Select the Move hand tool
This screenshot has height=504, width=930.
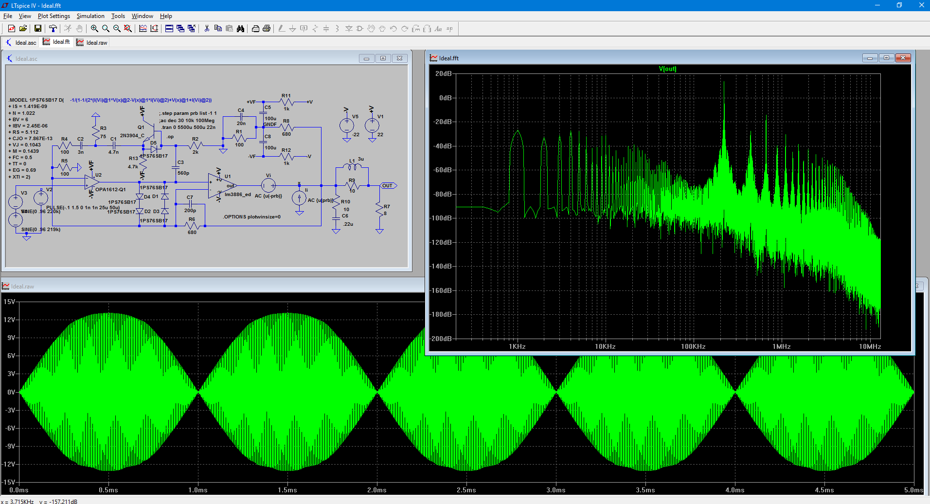(371, 29)
